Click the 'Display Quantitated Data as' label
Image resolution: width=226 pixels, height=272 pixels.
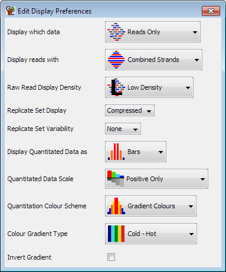[47, 152]
